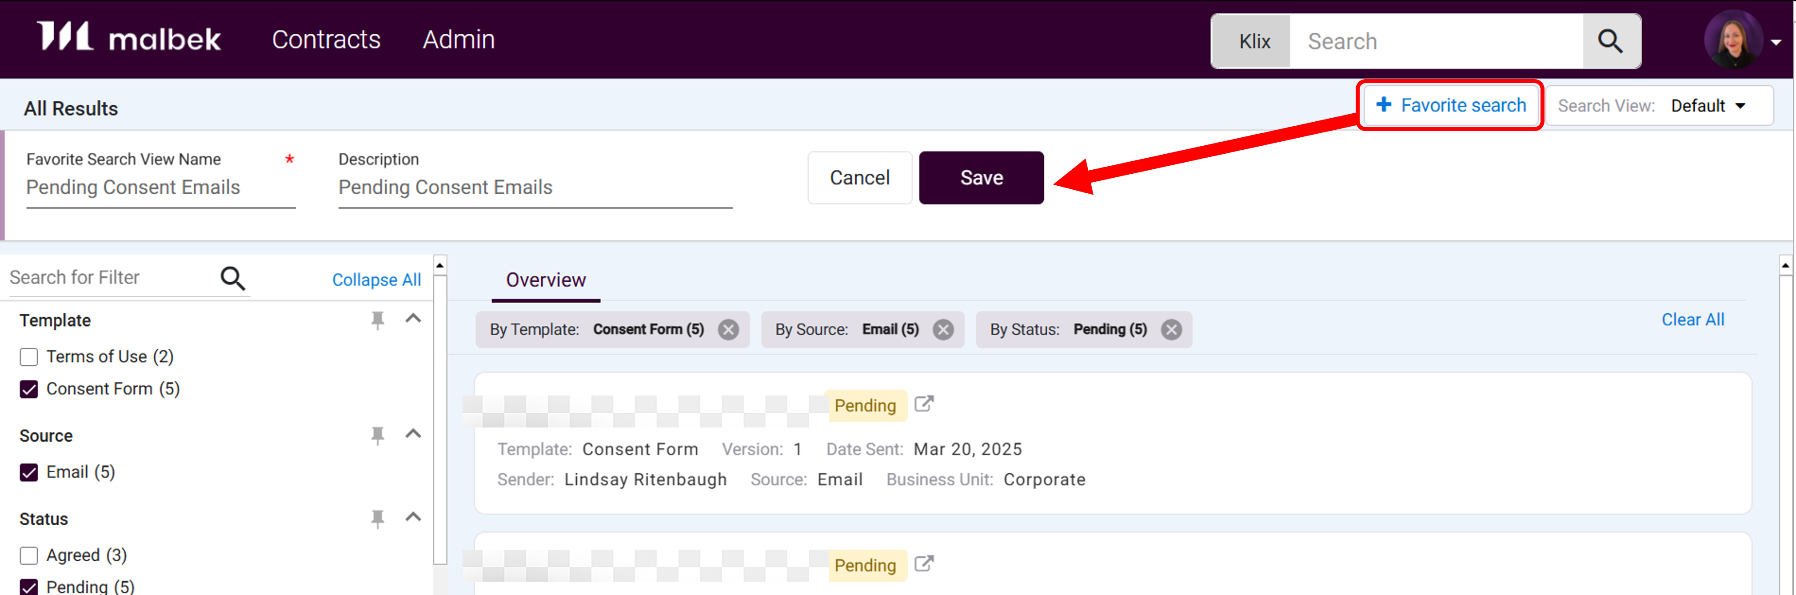The height and width of the screenshot is (595, 1796).
Task: Click the All Results heading
Action: click(x=71, y=109)
